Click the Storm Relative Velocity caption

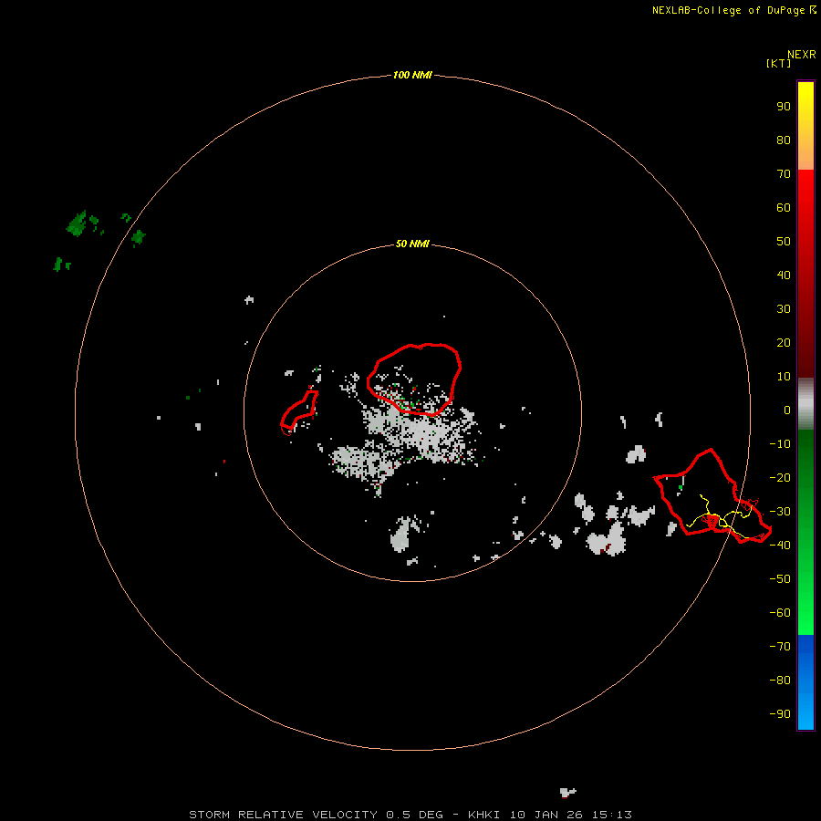tap(410, 815)
